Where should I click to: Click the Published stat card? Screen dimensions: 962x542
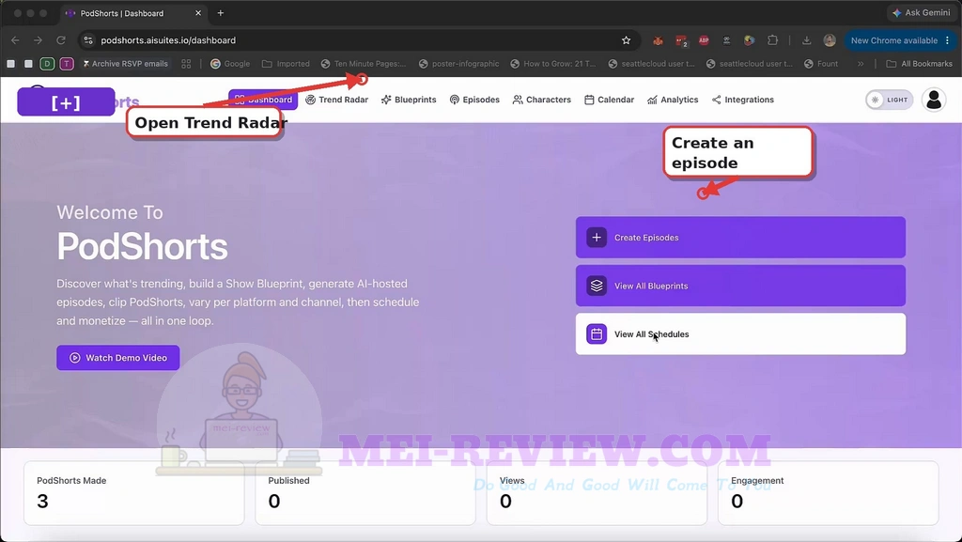[x=365, y=493]
